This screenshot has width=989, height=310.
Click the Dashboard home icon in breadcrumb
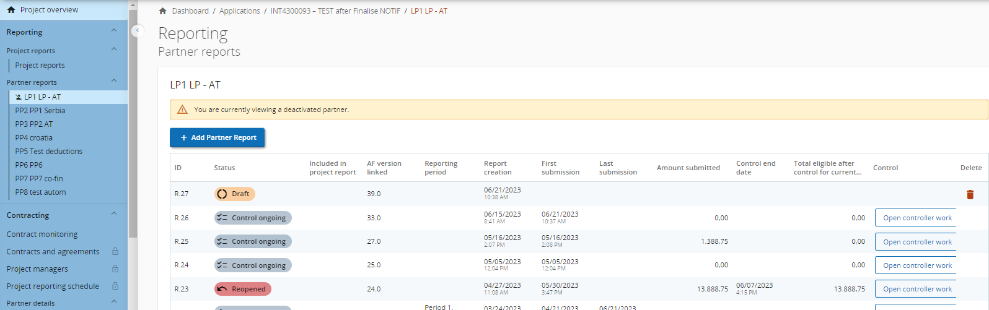pos(163,11)
